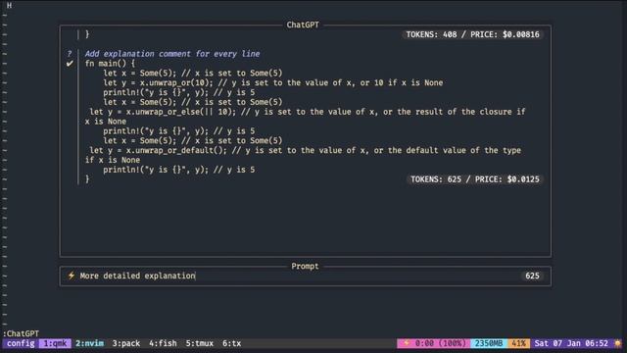627x353 pixels.
Task: Click the 'fn main() {' line
Action: pos(110,63)
